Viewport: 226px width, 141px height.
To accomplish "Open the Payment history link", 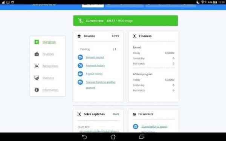I will (95, 65).
